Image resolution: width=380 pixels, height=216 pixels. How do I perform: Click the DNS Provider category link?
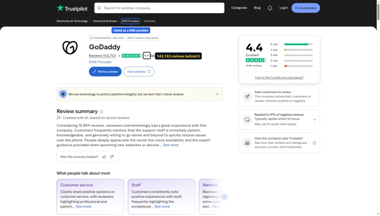[100, 62]
